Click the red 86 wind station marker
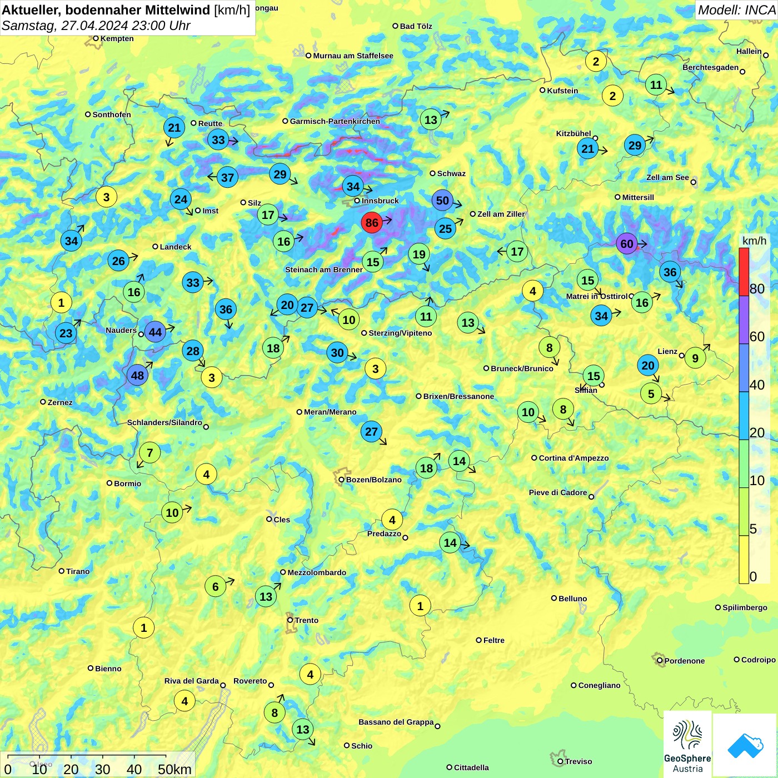Screen dimensions: 778x778 [x=372, y=223]
